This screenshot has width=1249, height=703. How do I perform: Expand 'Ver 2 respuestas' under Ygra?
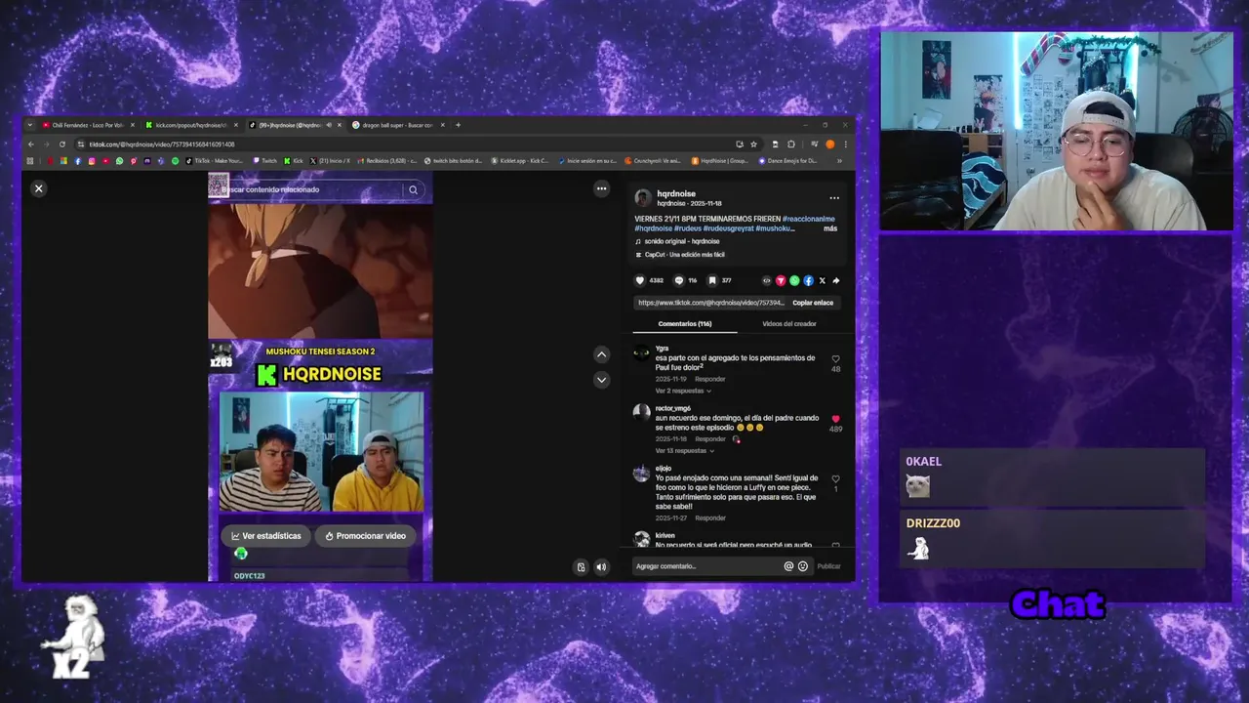coord(683,391)
